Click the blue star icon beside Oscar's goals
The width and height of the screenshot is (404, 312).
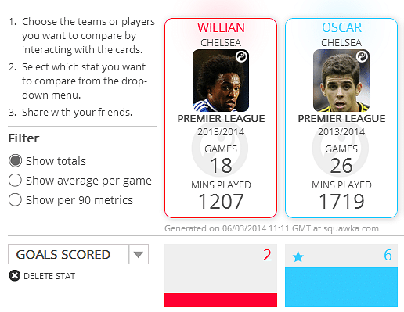[x=298, y=257]
